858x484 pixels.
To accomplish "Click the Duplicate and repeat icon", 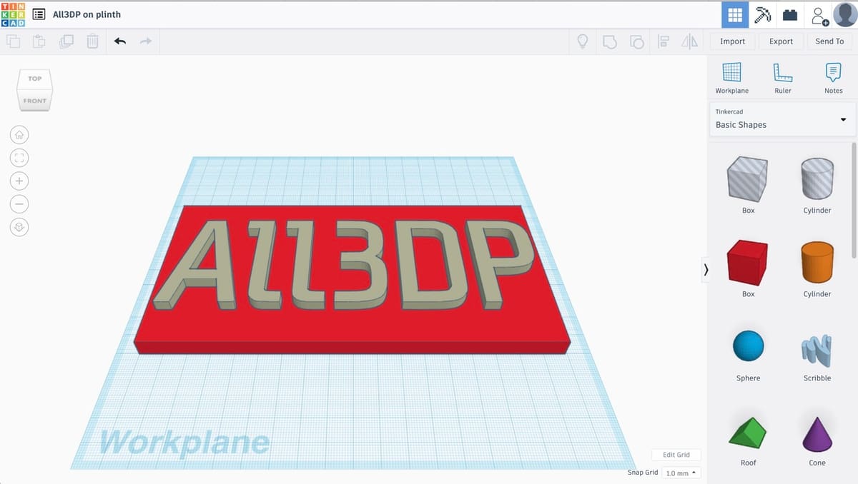I will click(66, 41).
